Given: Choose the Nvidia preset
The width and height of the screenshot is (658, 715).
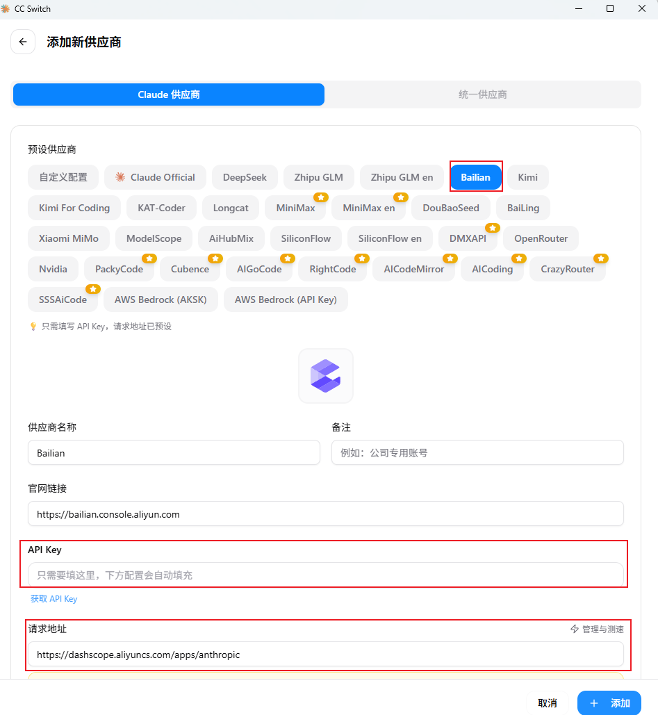Looking at the screenshot, I should pos(53,269).
